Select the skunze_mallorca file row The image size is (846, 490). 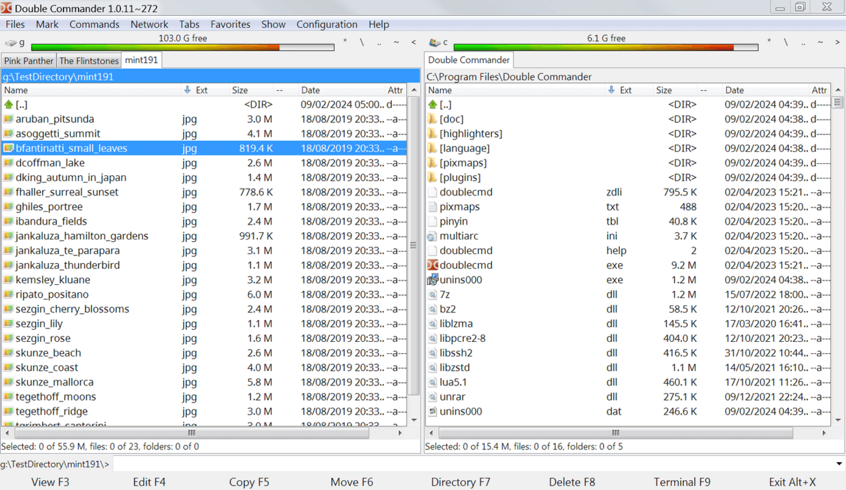click(204, 382)
